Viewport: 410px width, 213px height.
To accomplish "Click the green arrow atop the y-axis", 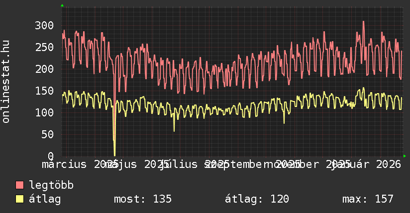I will coord(62,5).
